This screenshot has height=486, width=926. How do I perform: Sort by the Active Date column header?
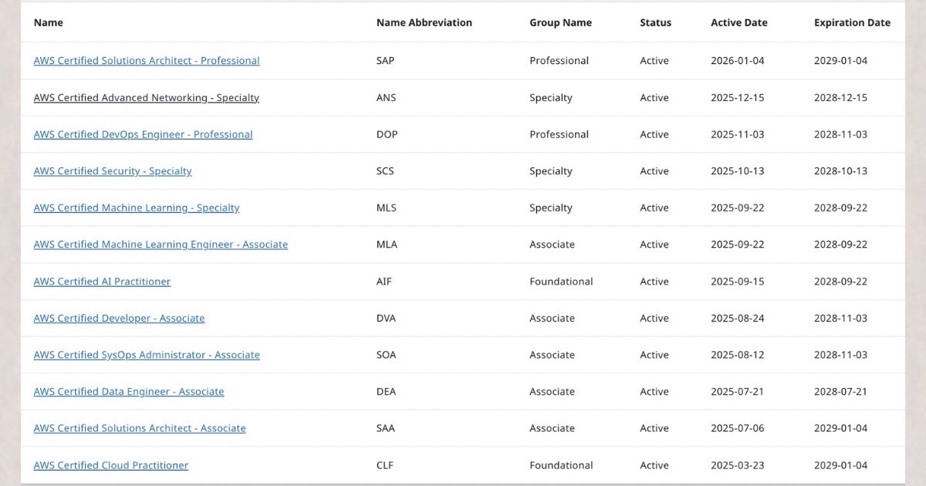[x=738, y=23]
